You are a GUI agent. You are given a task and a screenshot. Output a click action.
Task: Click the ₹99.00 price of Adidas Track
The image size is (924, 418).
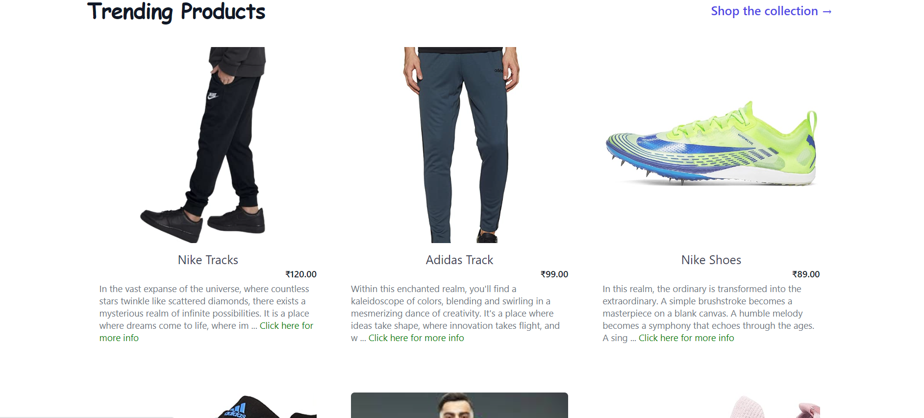[554, 274]
